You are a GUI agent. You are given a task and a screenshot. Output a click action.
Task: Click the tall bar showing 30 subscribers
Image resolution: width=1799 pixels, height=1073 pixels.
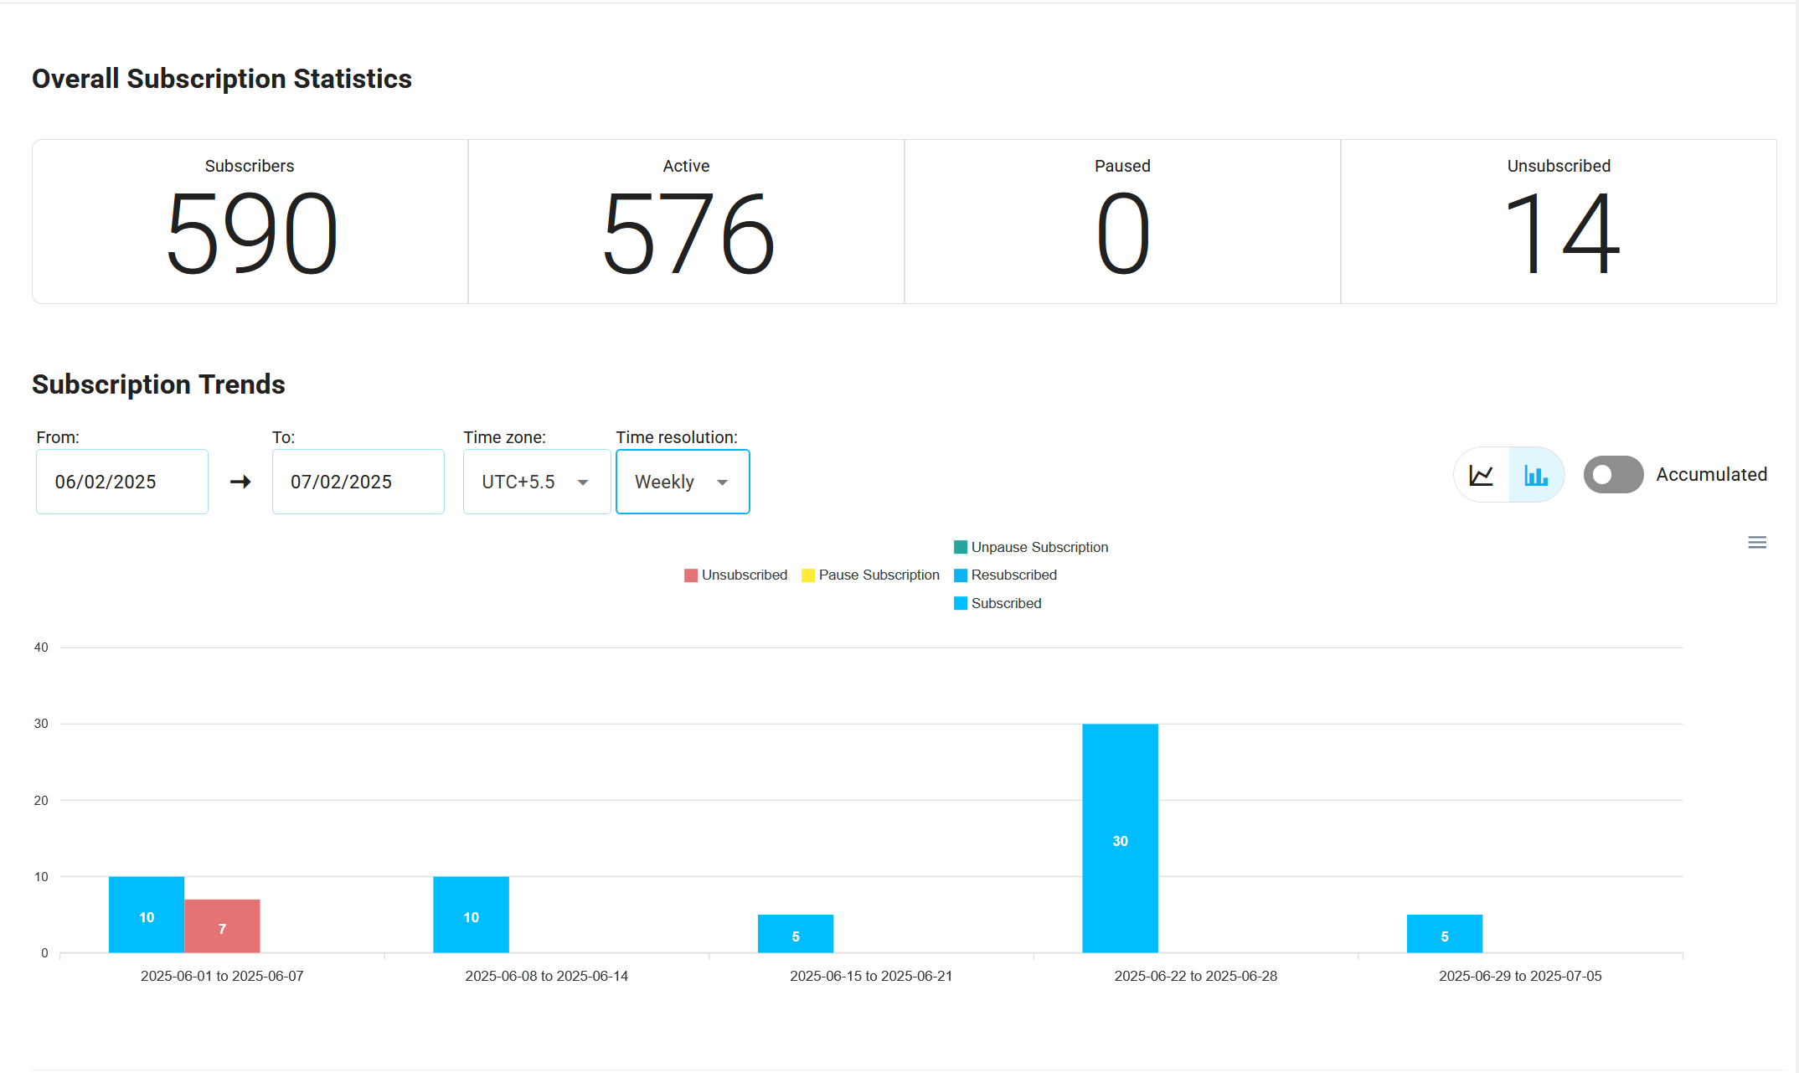click(1120, 838)
